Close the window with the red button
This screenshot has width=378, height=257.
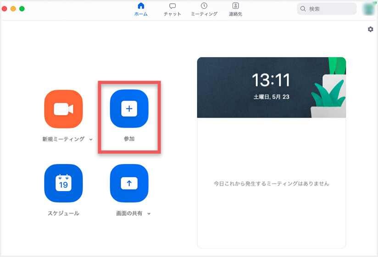pyautogui.click(x=4, y=9)
